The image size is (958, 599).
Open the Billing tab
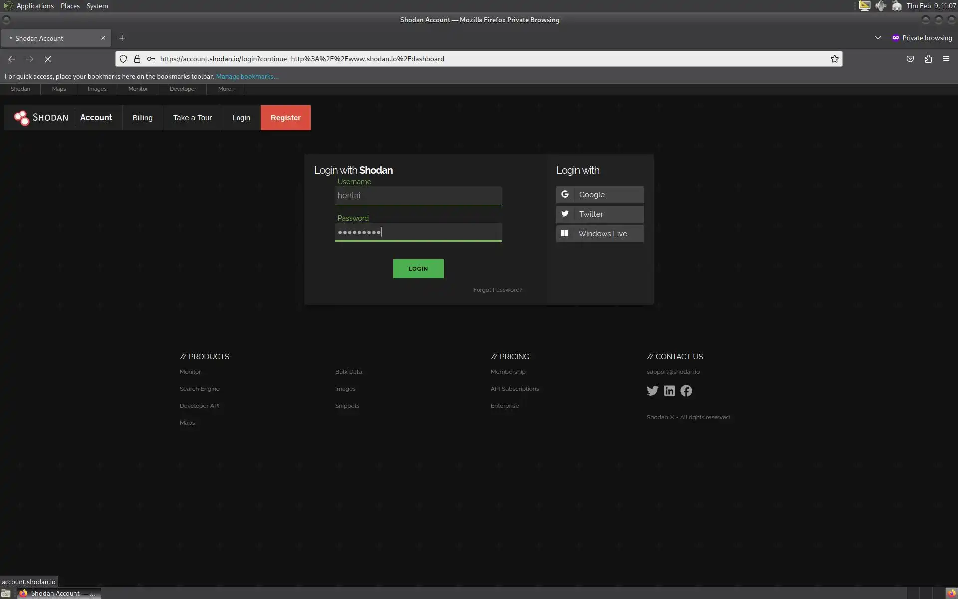(x=142, y=118)
